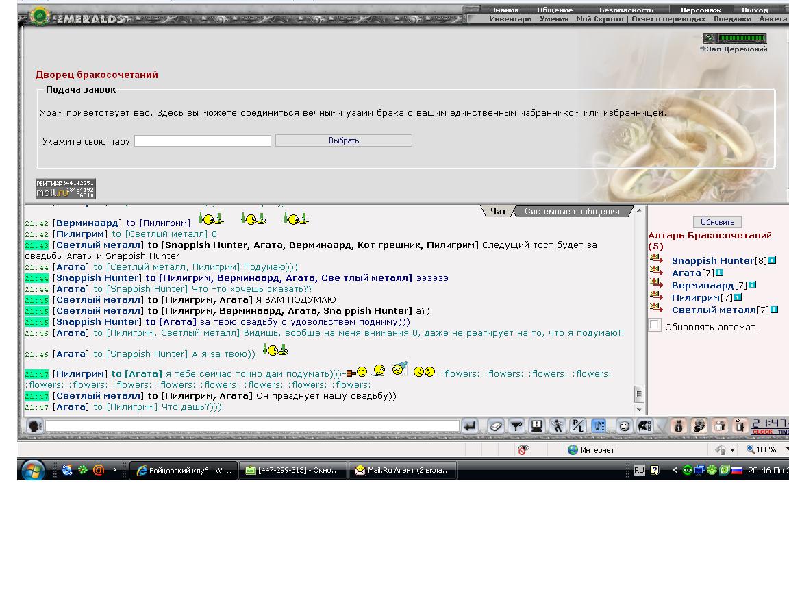
Task: Open the Мой Скролл link
Action: pos(600,19)
